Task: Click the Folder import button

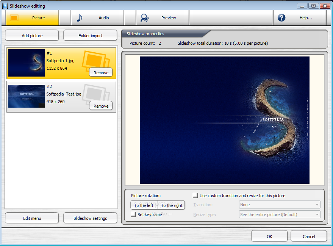Action: pos(90,36)
